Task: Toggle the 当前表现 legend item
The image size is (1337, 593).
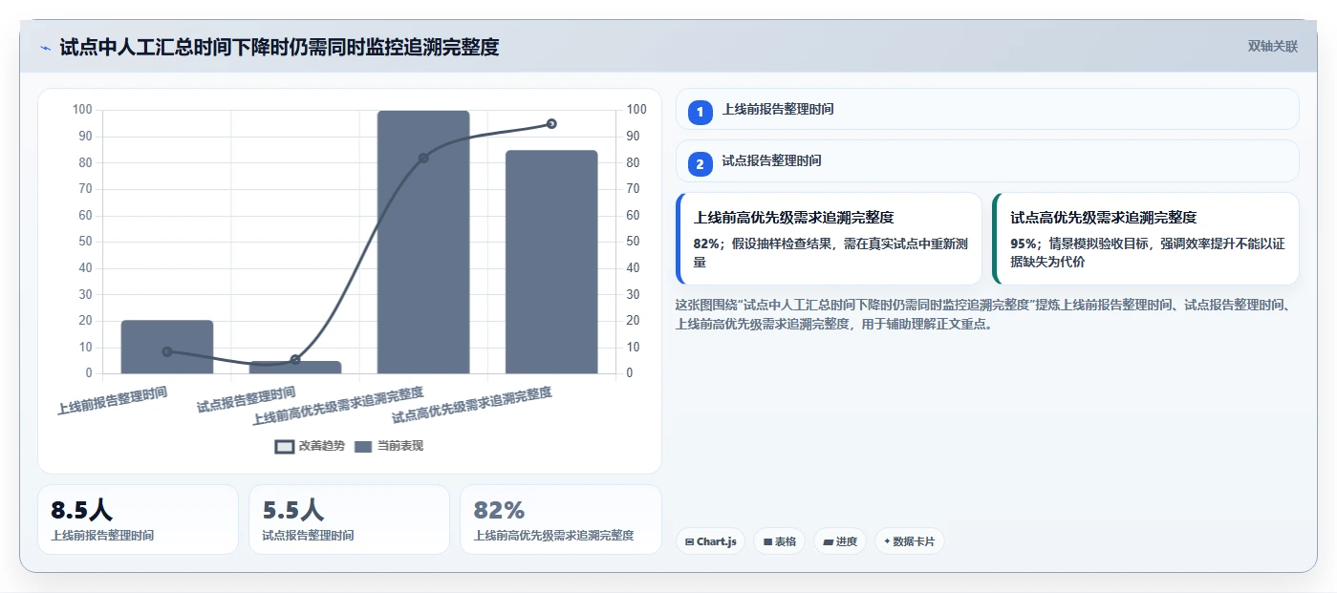Action: [389, 446]
